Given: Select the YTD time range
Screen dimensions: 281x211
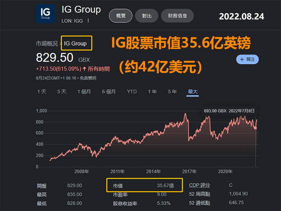Looking at the screenshot, I should pos(132,92).
